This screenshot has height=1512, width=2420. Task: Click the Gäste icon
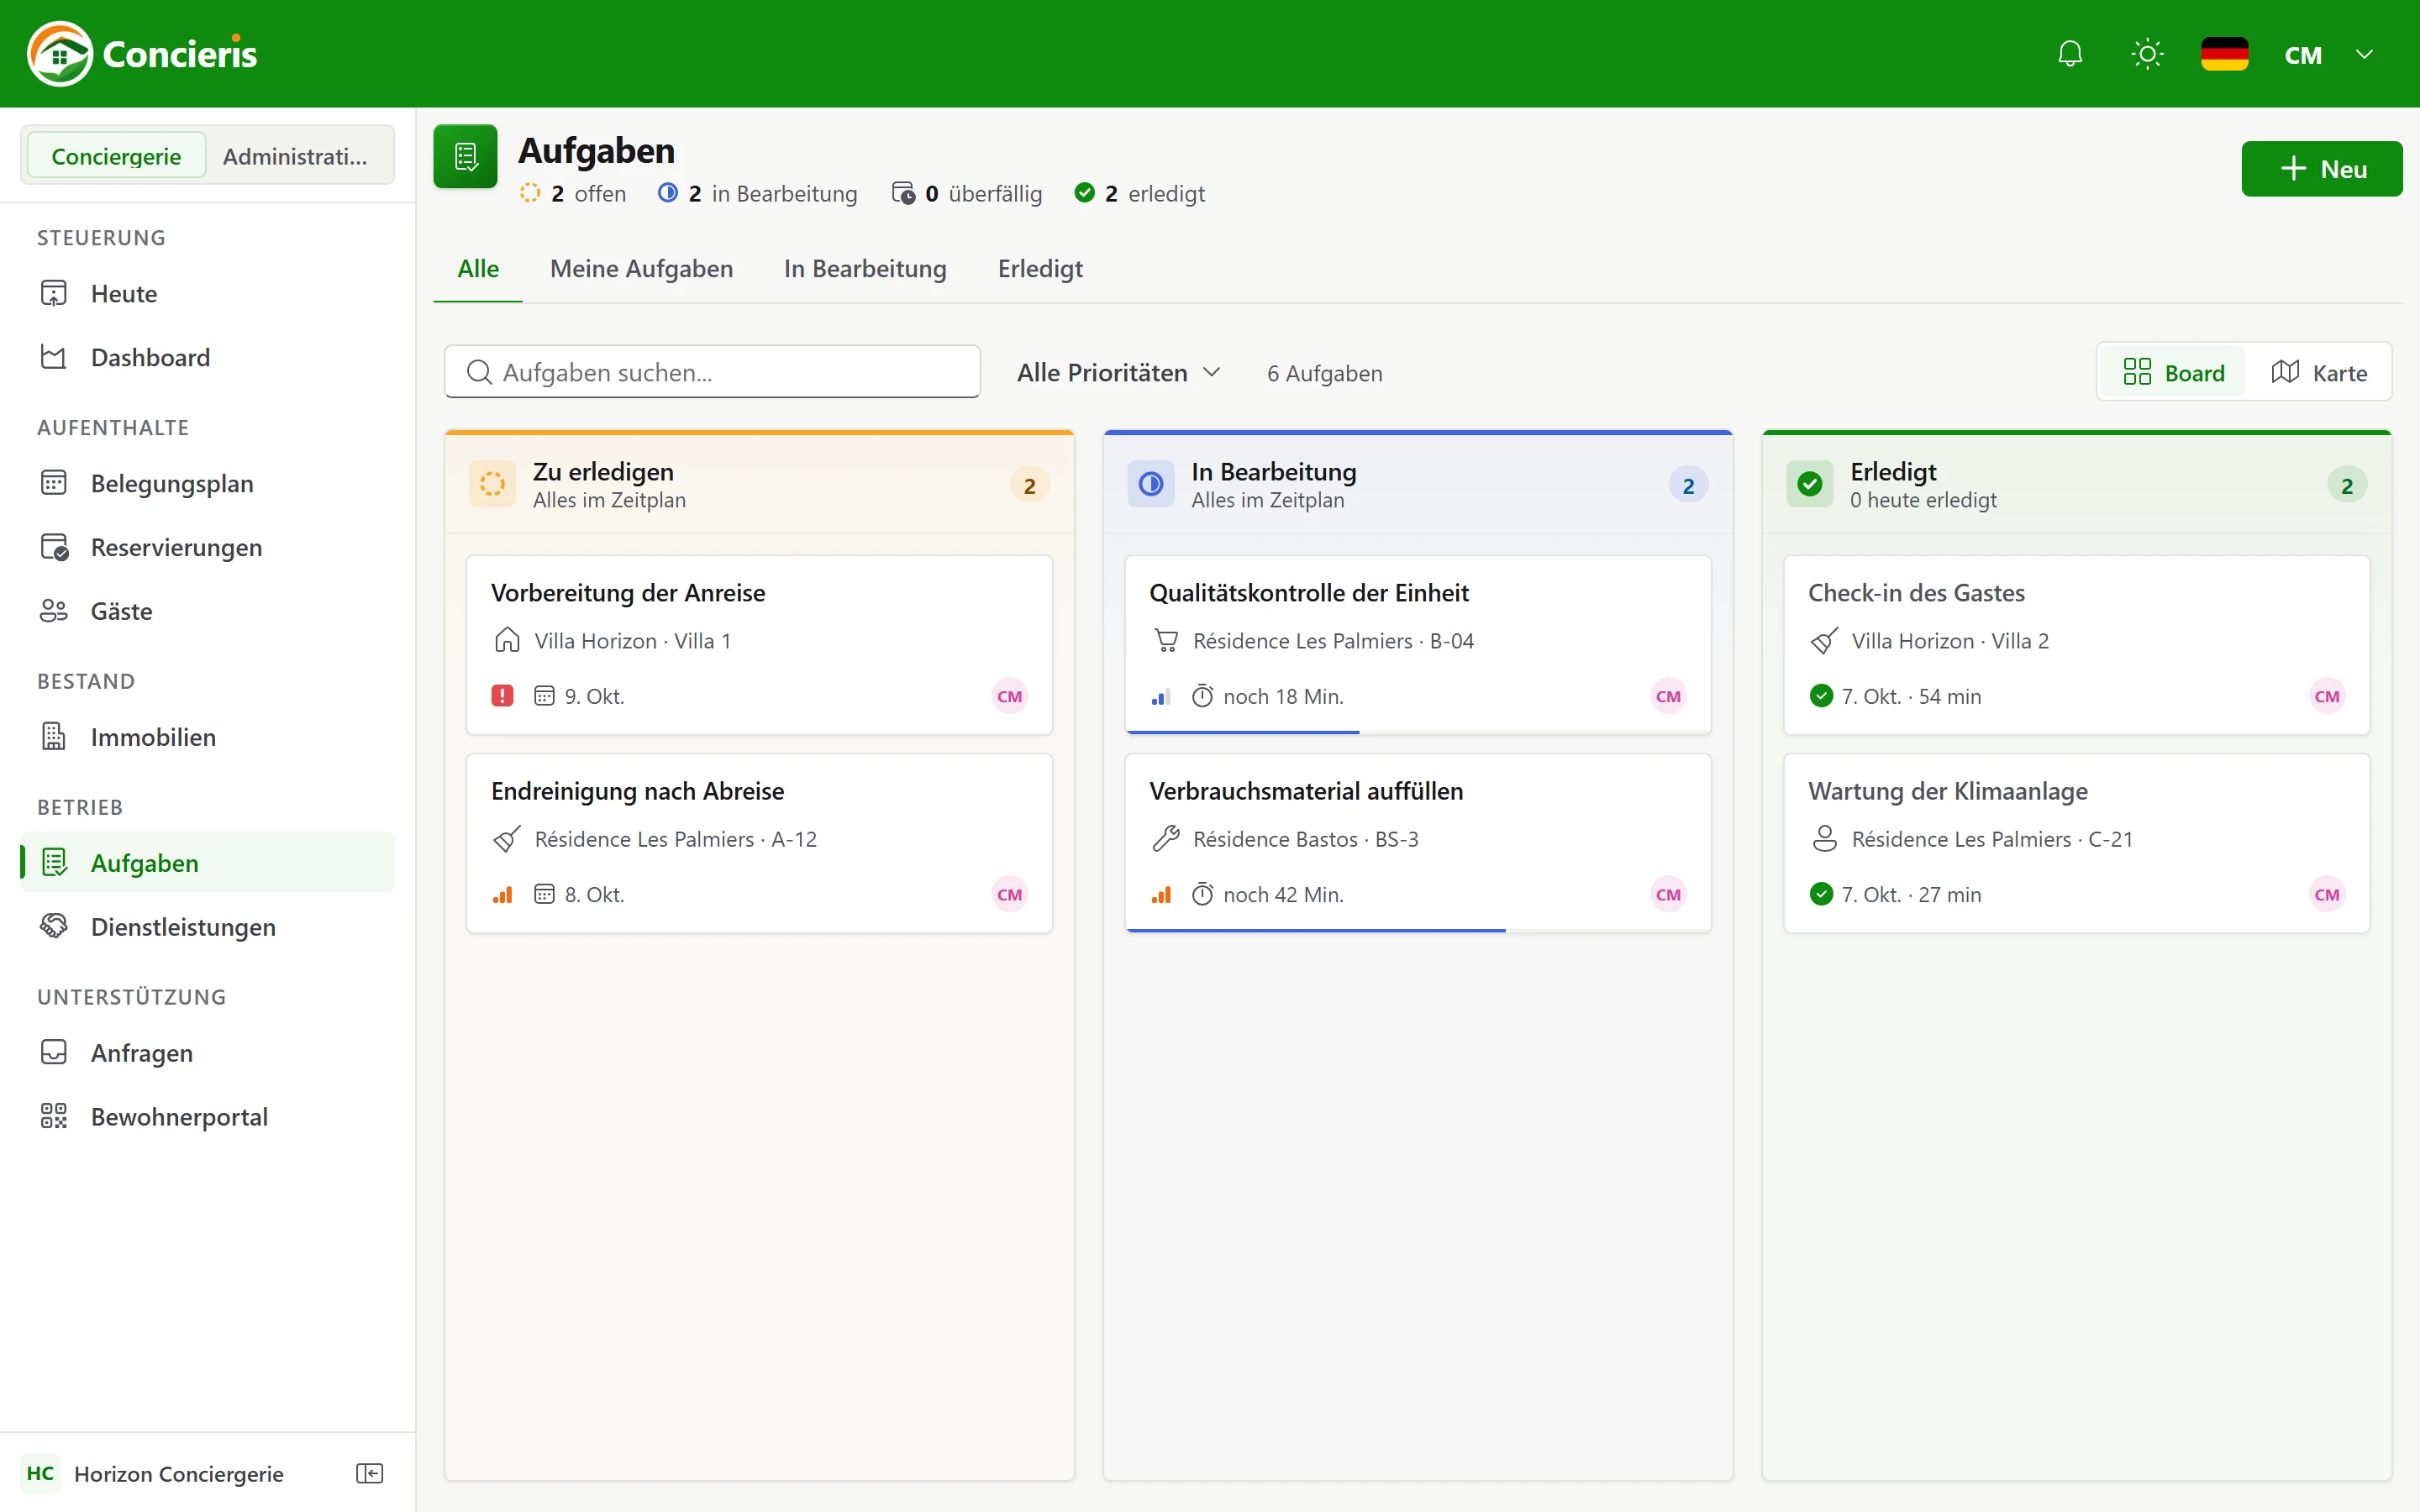point(54,611)
